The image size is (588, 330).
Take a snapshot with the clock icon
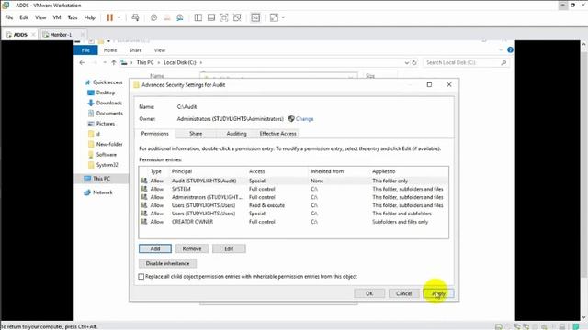[153, 17]
